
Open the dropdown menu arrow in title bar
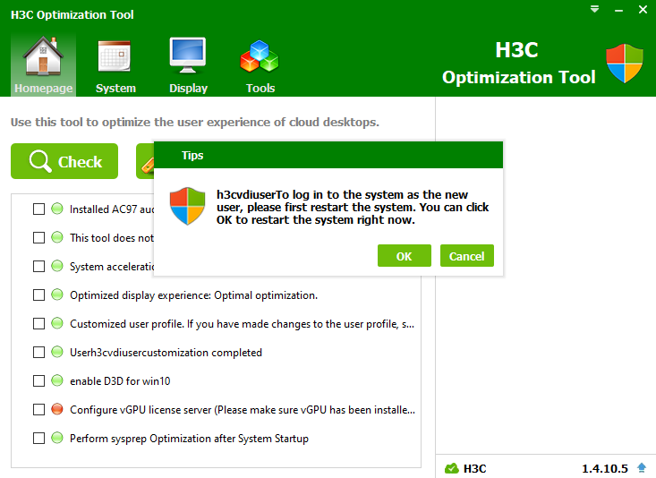click(x=594, y=9)
